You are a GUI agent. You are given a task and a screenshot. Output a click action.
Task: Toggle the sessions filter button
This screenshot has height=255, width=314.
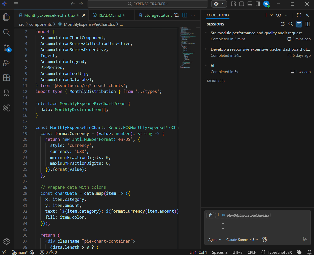pos(299,24)
